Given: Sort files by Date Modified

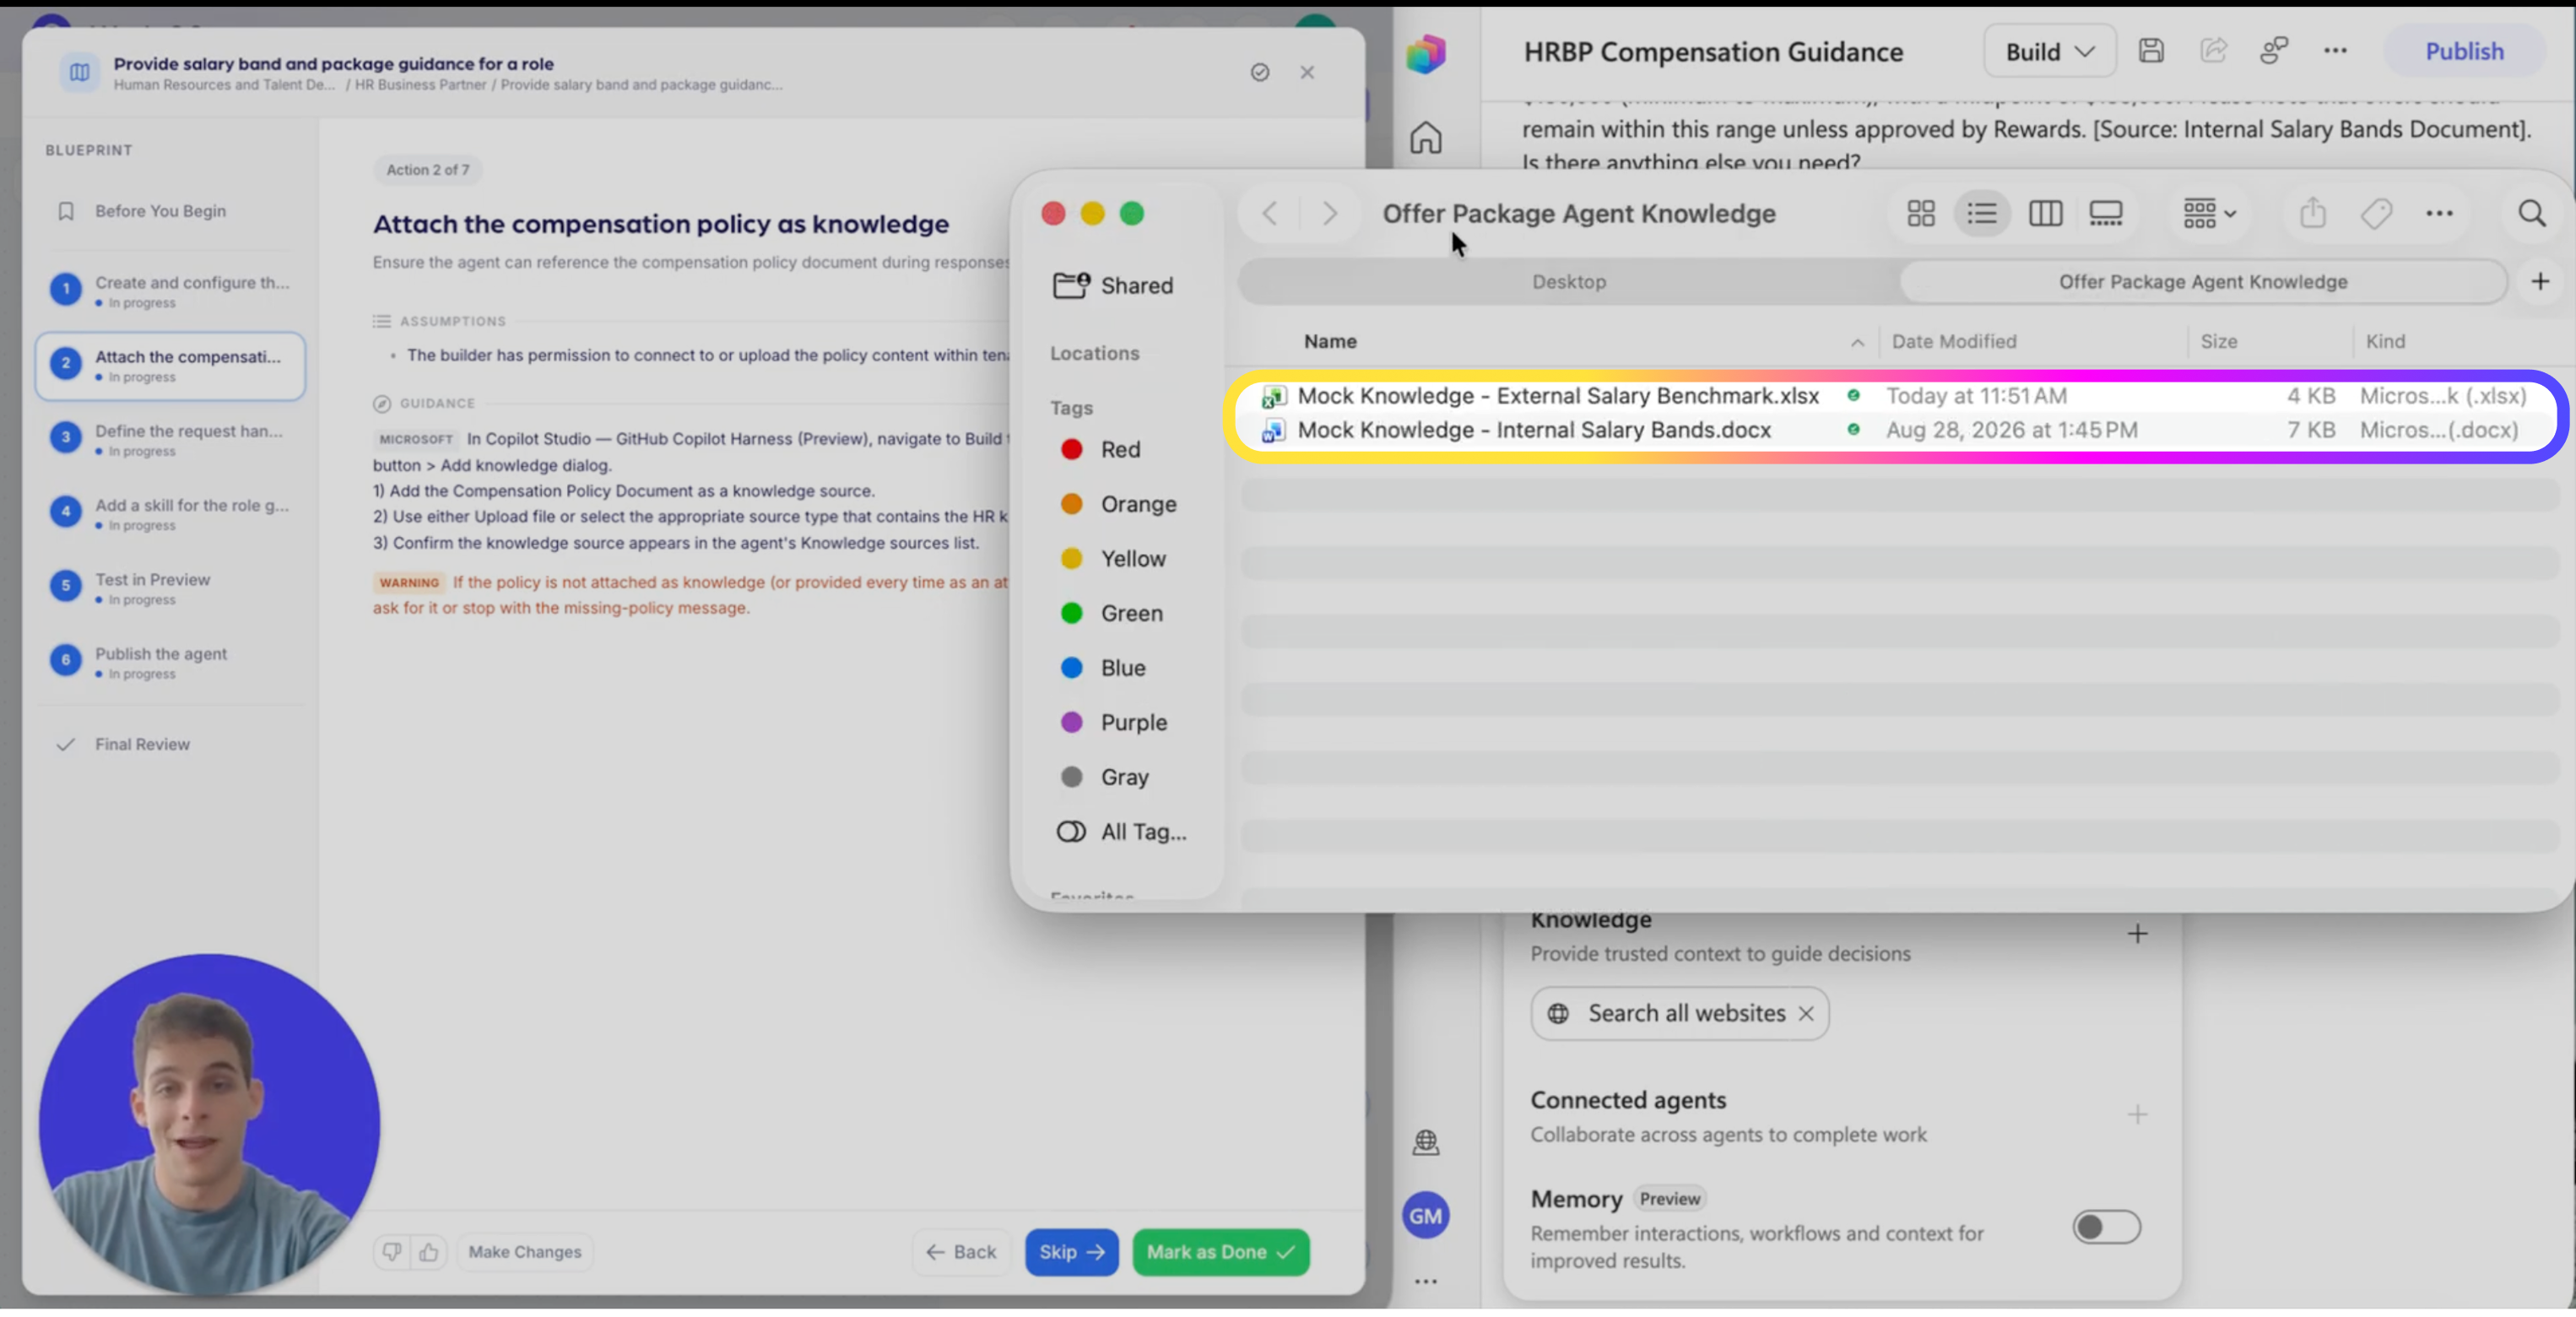Looking at the screenshot, I should tap(1954, 341).
